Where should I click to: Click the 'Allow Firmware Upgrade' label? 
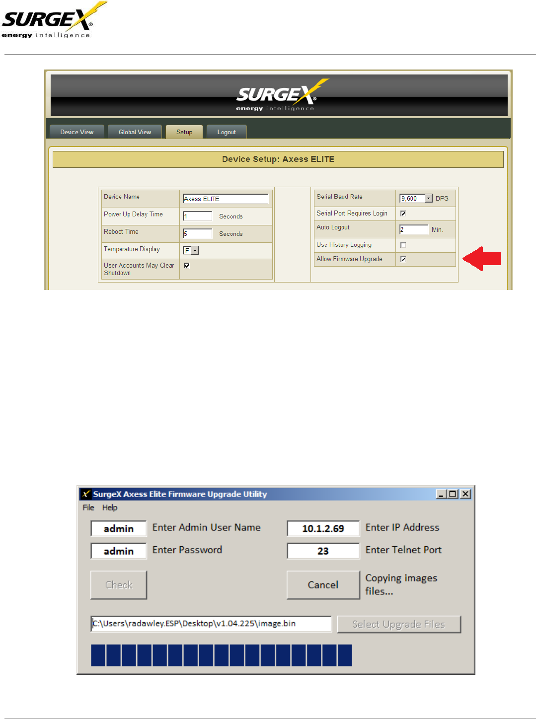point(350,259)
